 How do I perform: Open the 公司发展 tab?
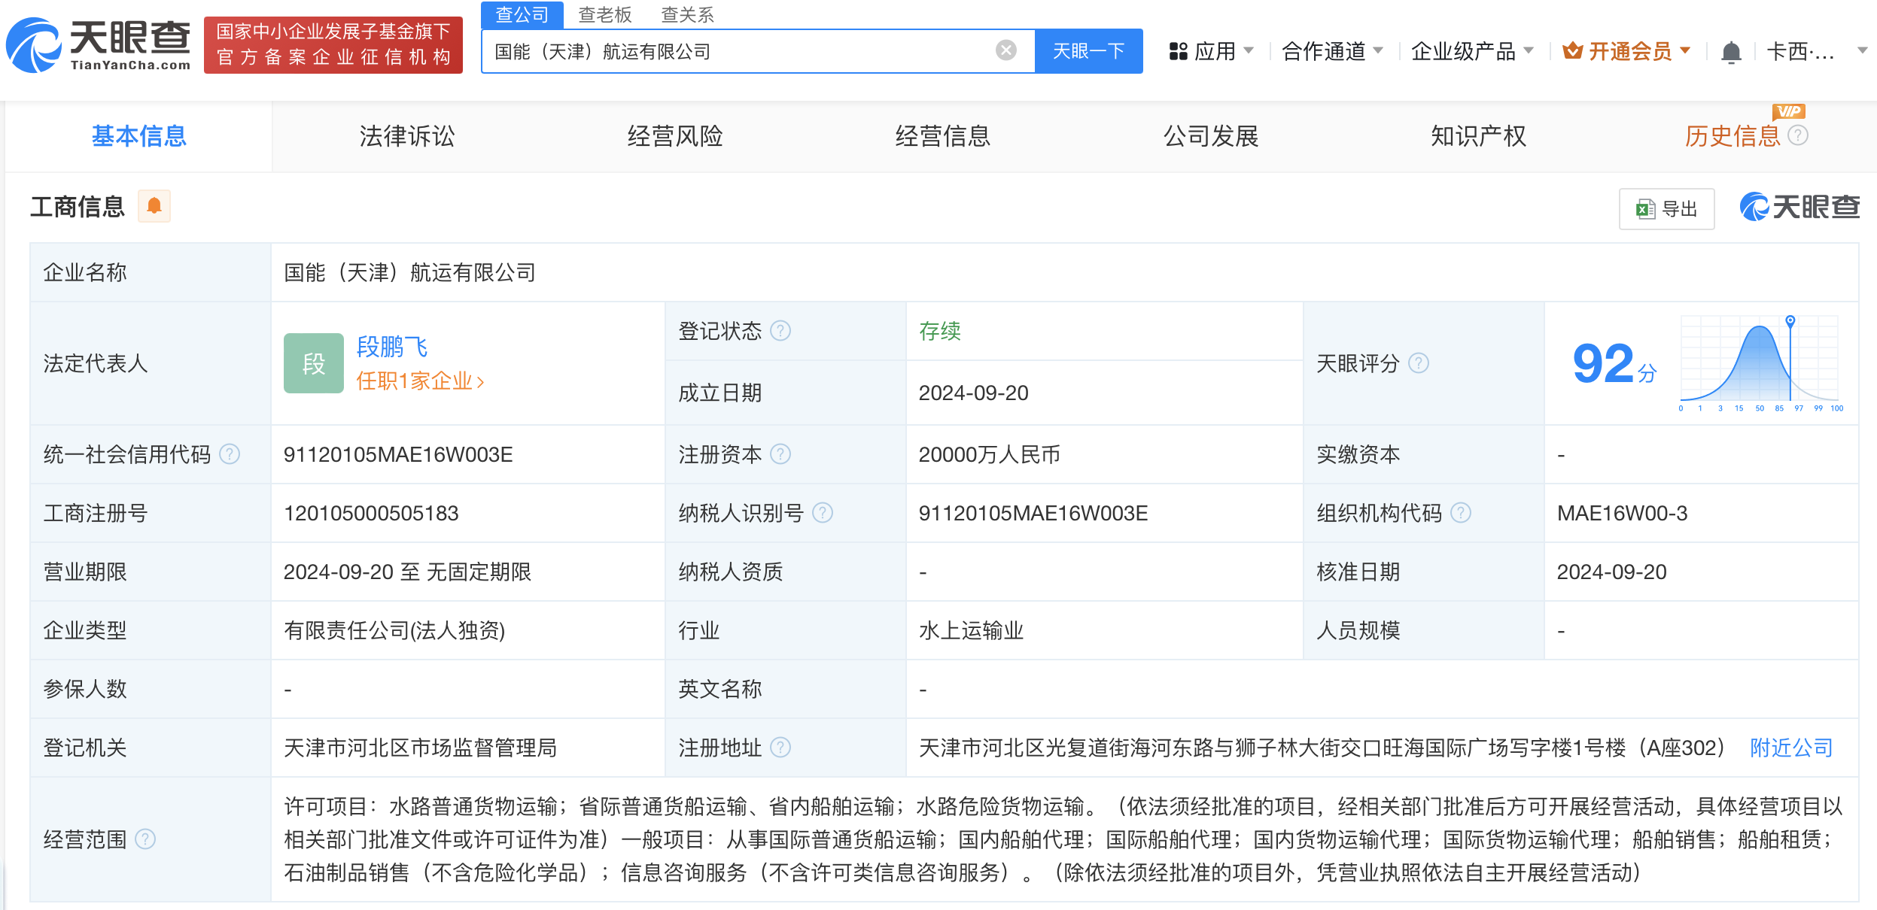pos(1211,136)
